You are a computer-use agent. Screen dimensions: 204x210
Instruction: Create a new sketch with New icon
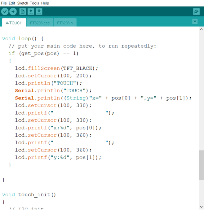[23, 12]
